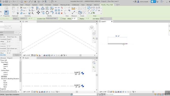Select Mirror - Pick Axis tool
This screenshot has height=96, width=170.
pos(47,8)
